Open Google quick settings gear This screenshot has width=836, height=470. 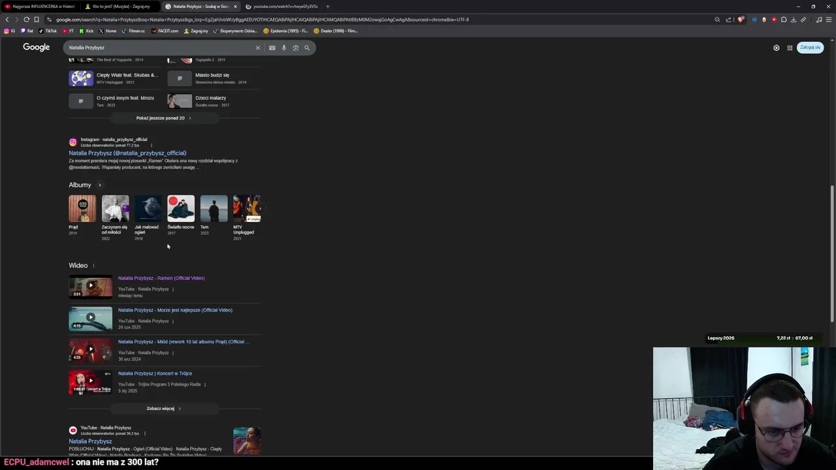(x=777, y=48)
